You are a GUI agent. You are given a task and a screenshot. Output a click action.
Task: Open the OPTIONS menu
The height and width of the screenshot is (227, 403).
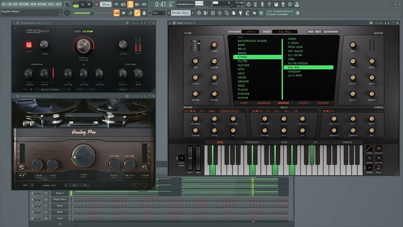pyautogui.click(x=42, y=4)
